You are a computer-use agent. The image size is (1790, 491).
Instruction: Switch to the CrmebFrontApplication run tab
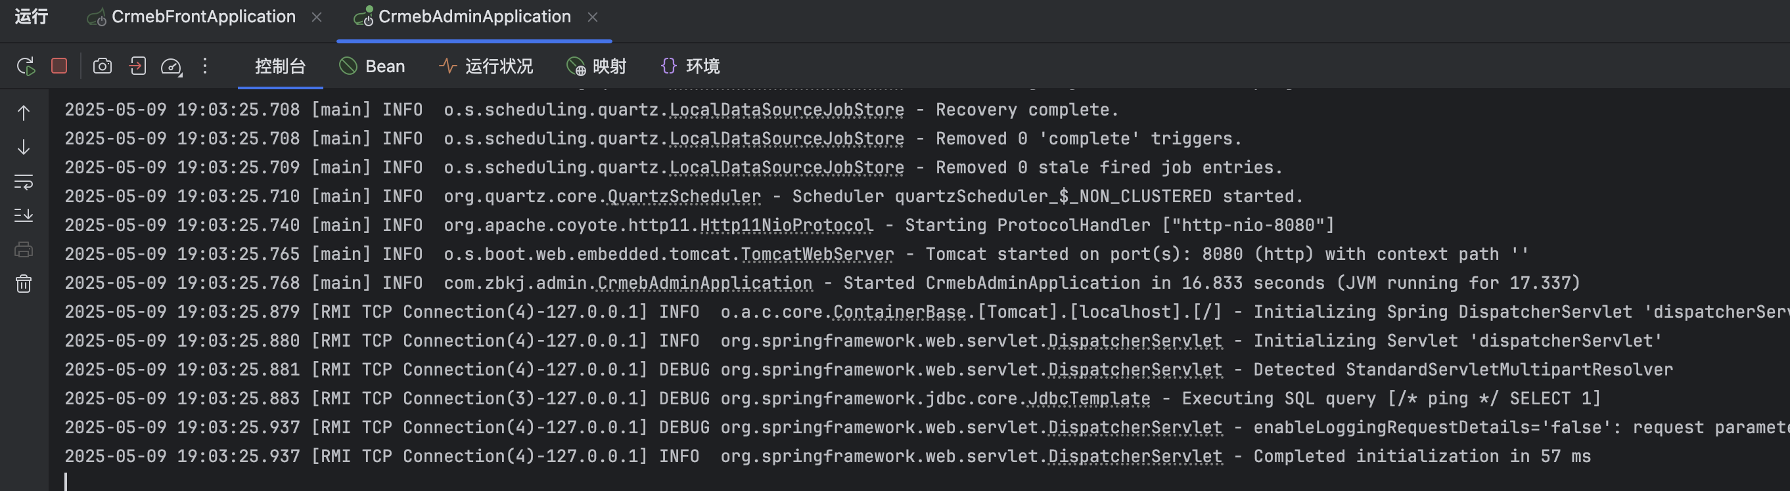pyautogui.click(x=191, y=16)
